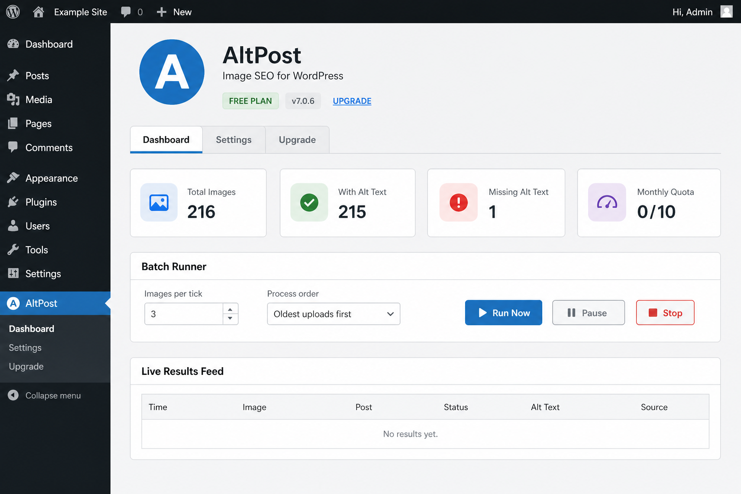Click the Total Images picture icon
The height and width of the screenshot is (494, 741).
tap(159, 202)
